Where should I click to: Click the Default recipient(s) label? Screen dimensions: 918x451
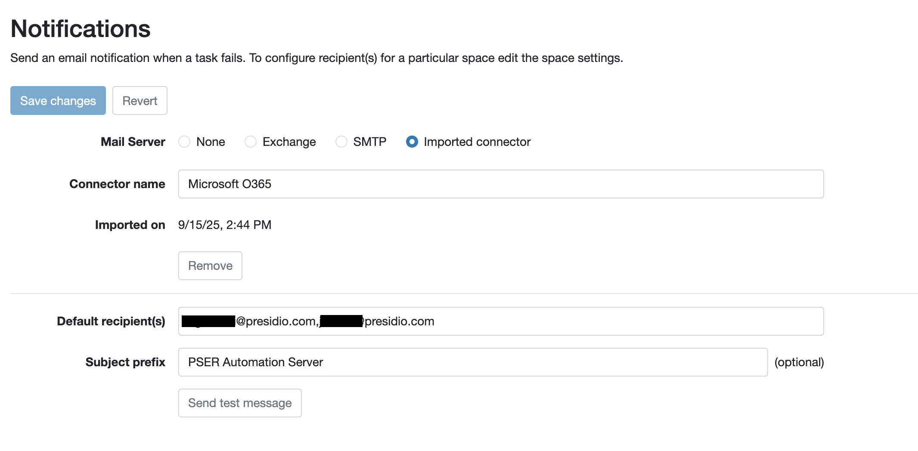(111, 321)
